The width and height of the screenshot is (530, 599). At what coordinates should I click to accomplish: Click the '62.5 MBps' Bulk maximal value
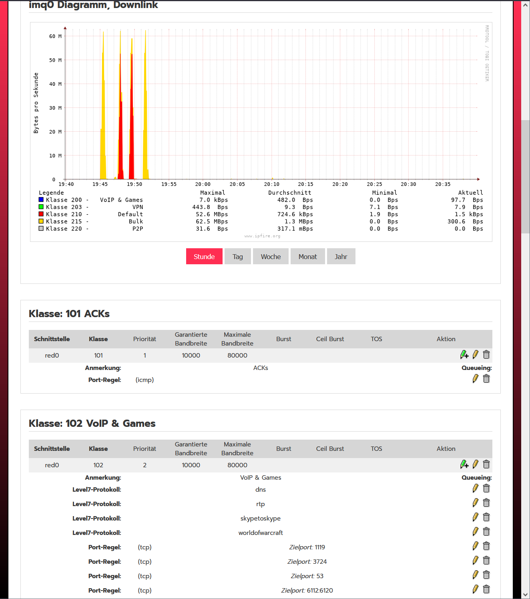pyautogui.click(x=212, y=221)
